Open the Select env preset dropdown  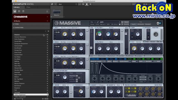click(x=98, y=61)
